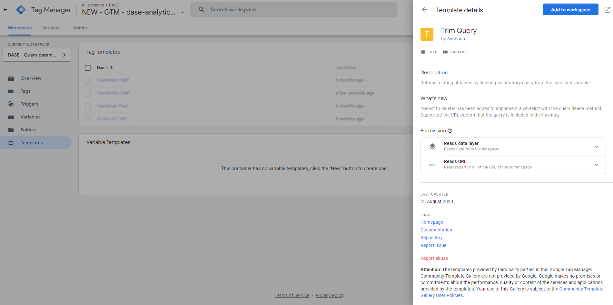Open the Ayudante author link
The width and height of the screenshot is (613, 305).
457,39
